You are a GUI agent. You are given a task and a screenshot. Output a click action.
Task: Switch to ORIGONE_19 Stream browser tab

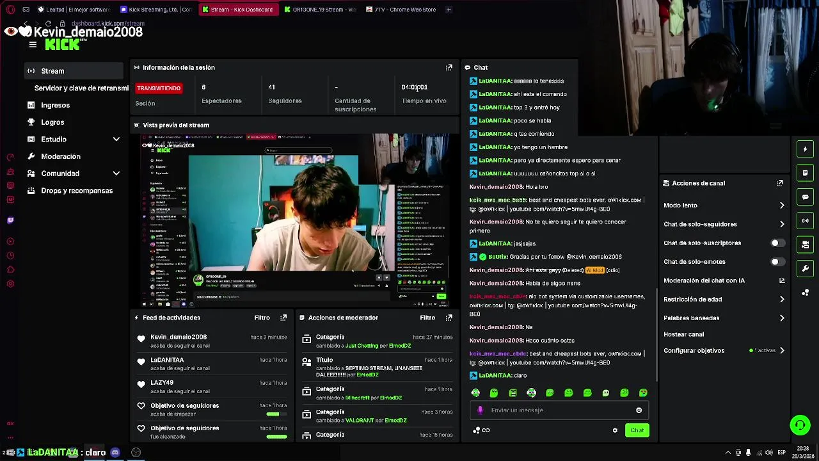[320, 10]
